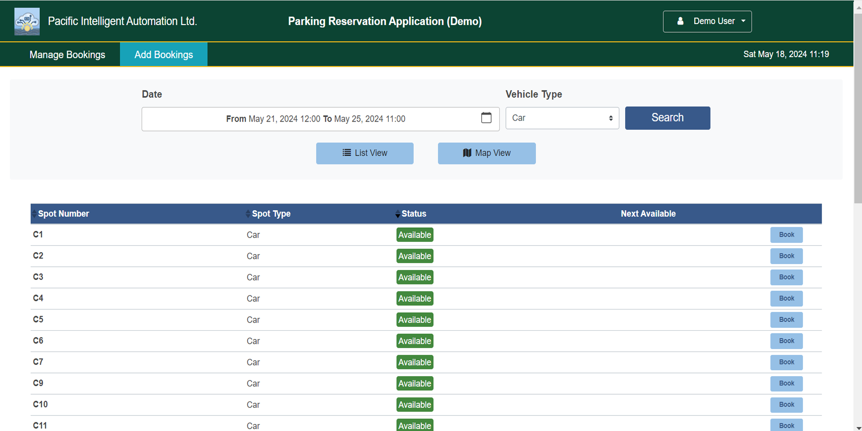The image size is (862, 431).
Task: Book parking spot C5
Action: (x=786, y=320)
